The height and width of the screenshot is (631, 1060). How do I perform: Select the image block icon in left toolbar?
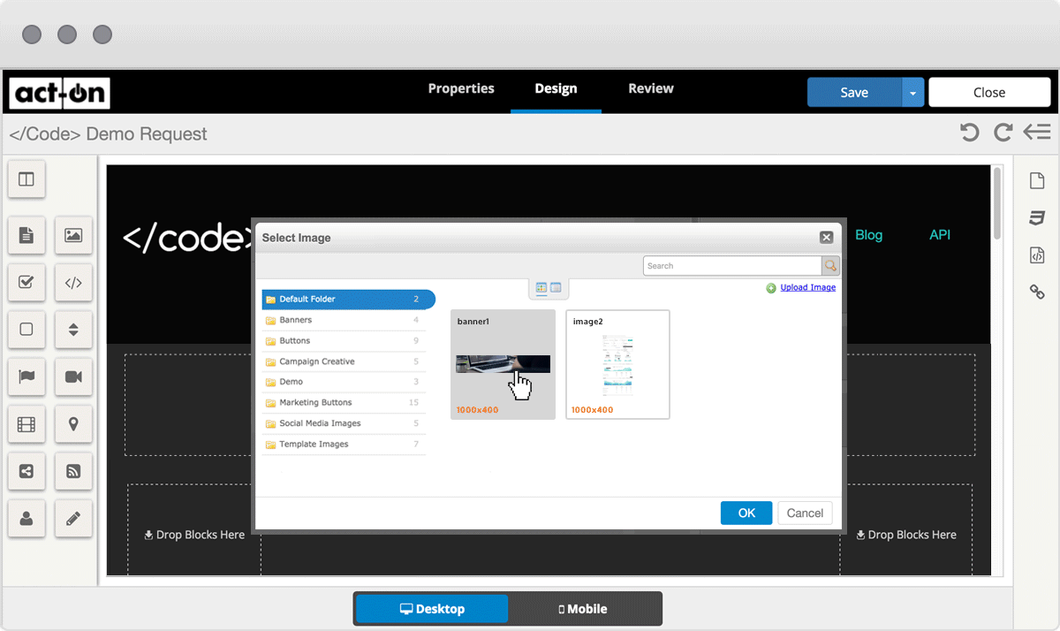point(73,235)
